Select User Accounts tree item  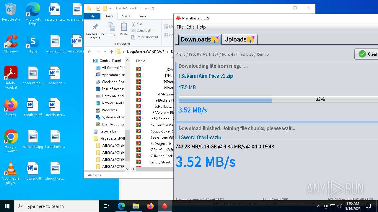(110, 124)
